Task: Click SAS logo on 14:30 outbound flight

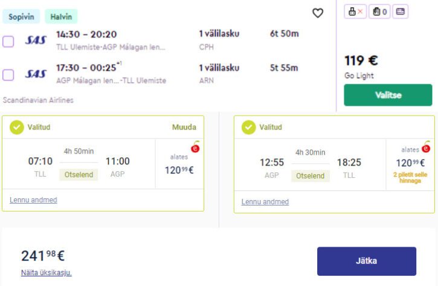Action: pos(36,41)
